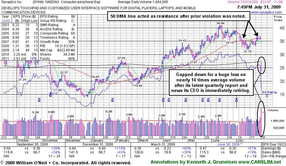Click the Acc/Dis Rating B- row
The image size is (286, 166).
click(x=57, y=29)
